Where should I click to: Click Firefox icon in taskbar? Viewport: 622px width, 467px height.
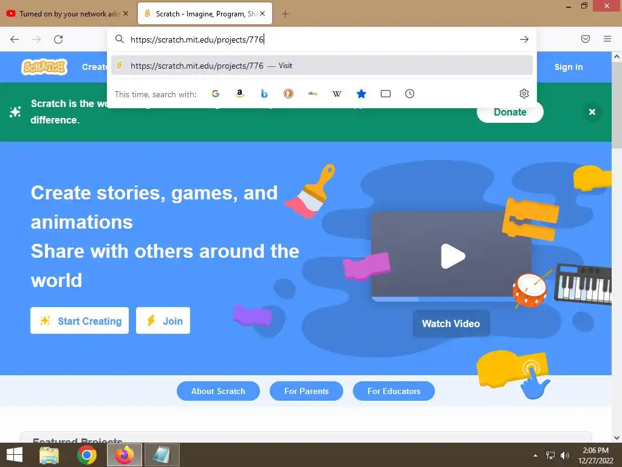(125, 455)
